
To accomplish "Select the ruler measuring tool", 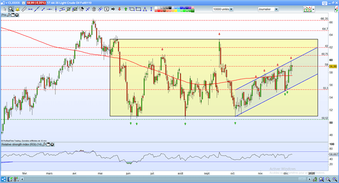I will [x=24, y=9].
